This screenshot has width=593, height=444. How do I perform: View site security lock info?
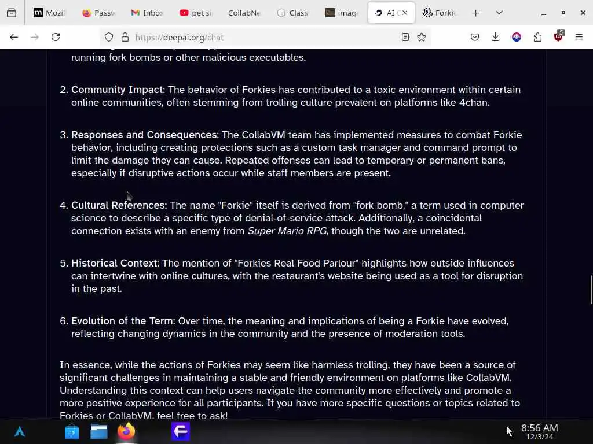point(125,38)
